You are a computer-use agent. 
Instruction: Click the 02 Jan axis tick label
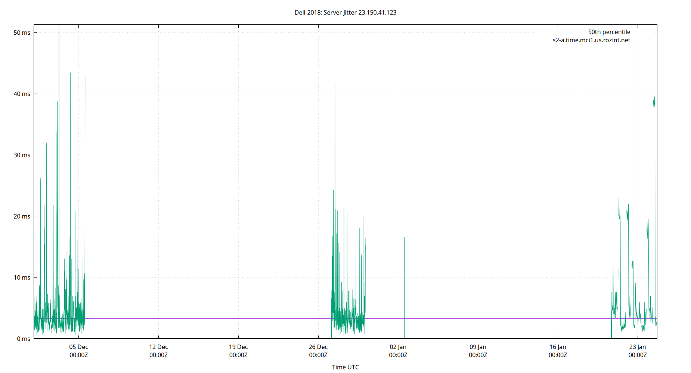[x=398, y=347]
